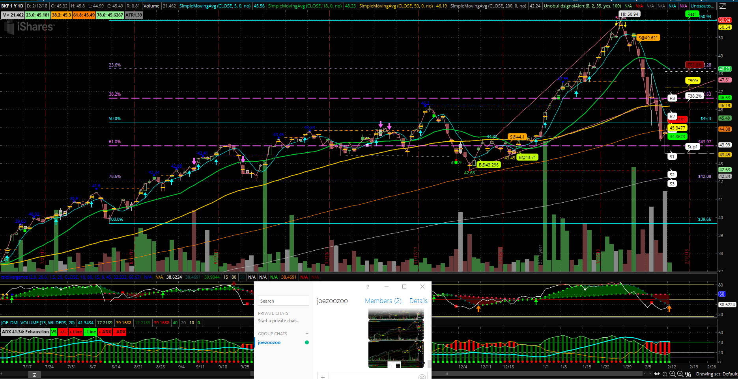This screenshot has width=738, height=379.
Task: Click the ADX 41.34: Exhaustion label
Action: (26, 332)
